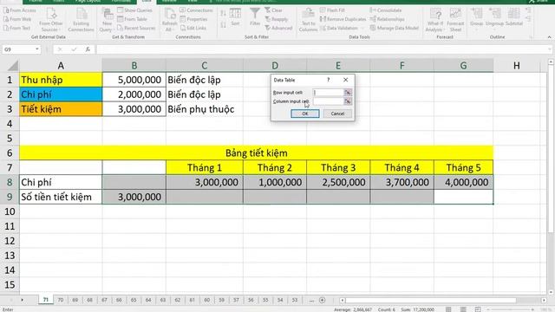Select the row 4 header
Screen dimensions: 555x312
click(10, 124)
